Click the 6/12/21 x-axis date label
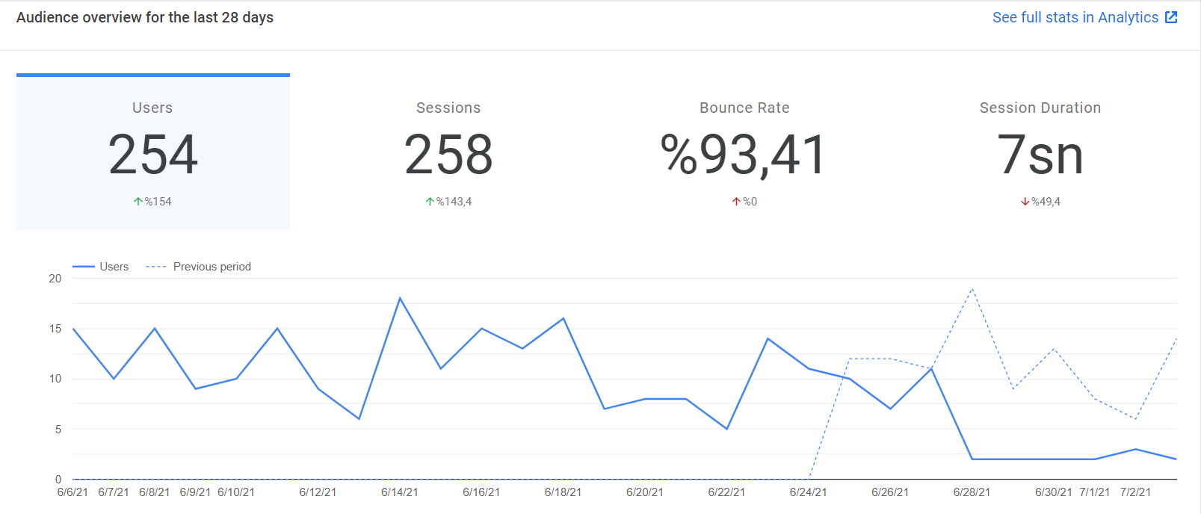Screen dimensions: 1201x514 [x=318, y=492]
